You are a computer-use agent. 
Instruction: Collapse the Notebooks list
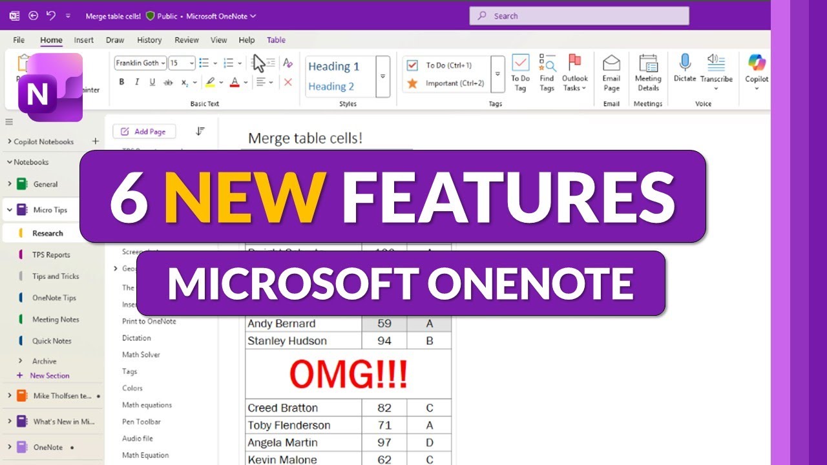coord(9,162)
